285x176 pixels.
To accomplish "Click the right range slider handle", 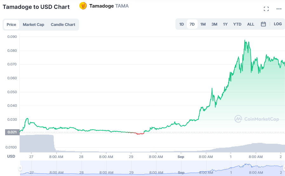I will pos(284,168).
